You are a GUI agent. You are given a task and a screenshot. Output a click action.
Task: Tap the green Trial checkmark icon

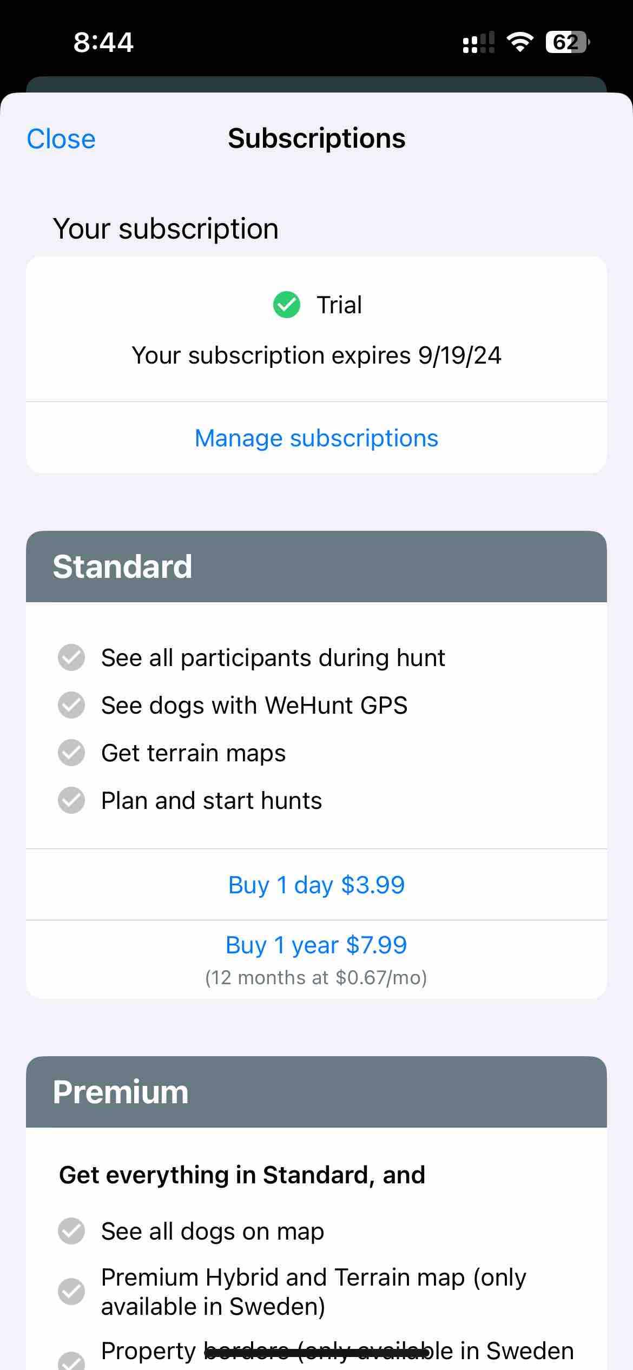tap(286, 305)
